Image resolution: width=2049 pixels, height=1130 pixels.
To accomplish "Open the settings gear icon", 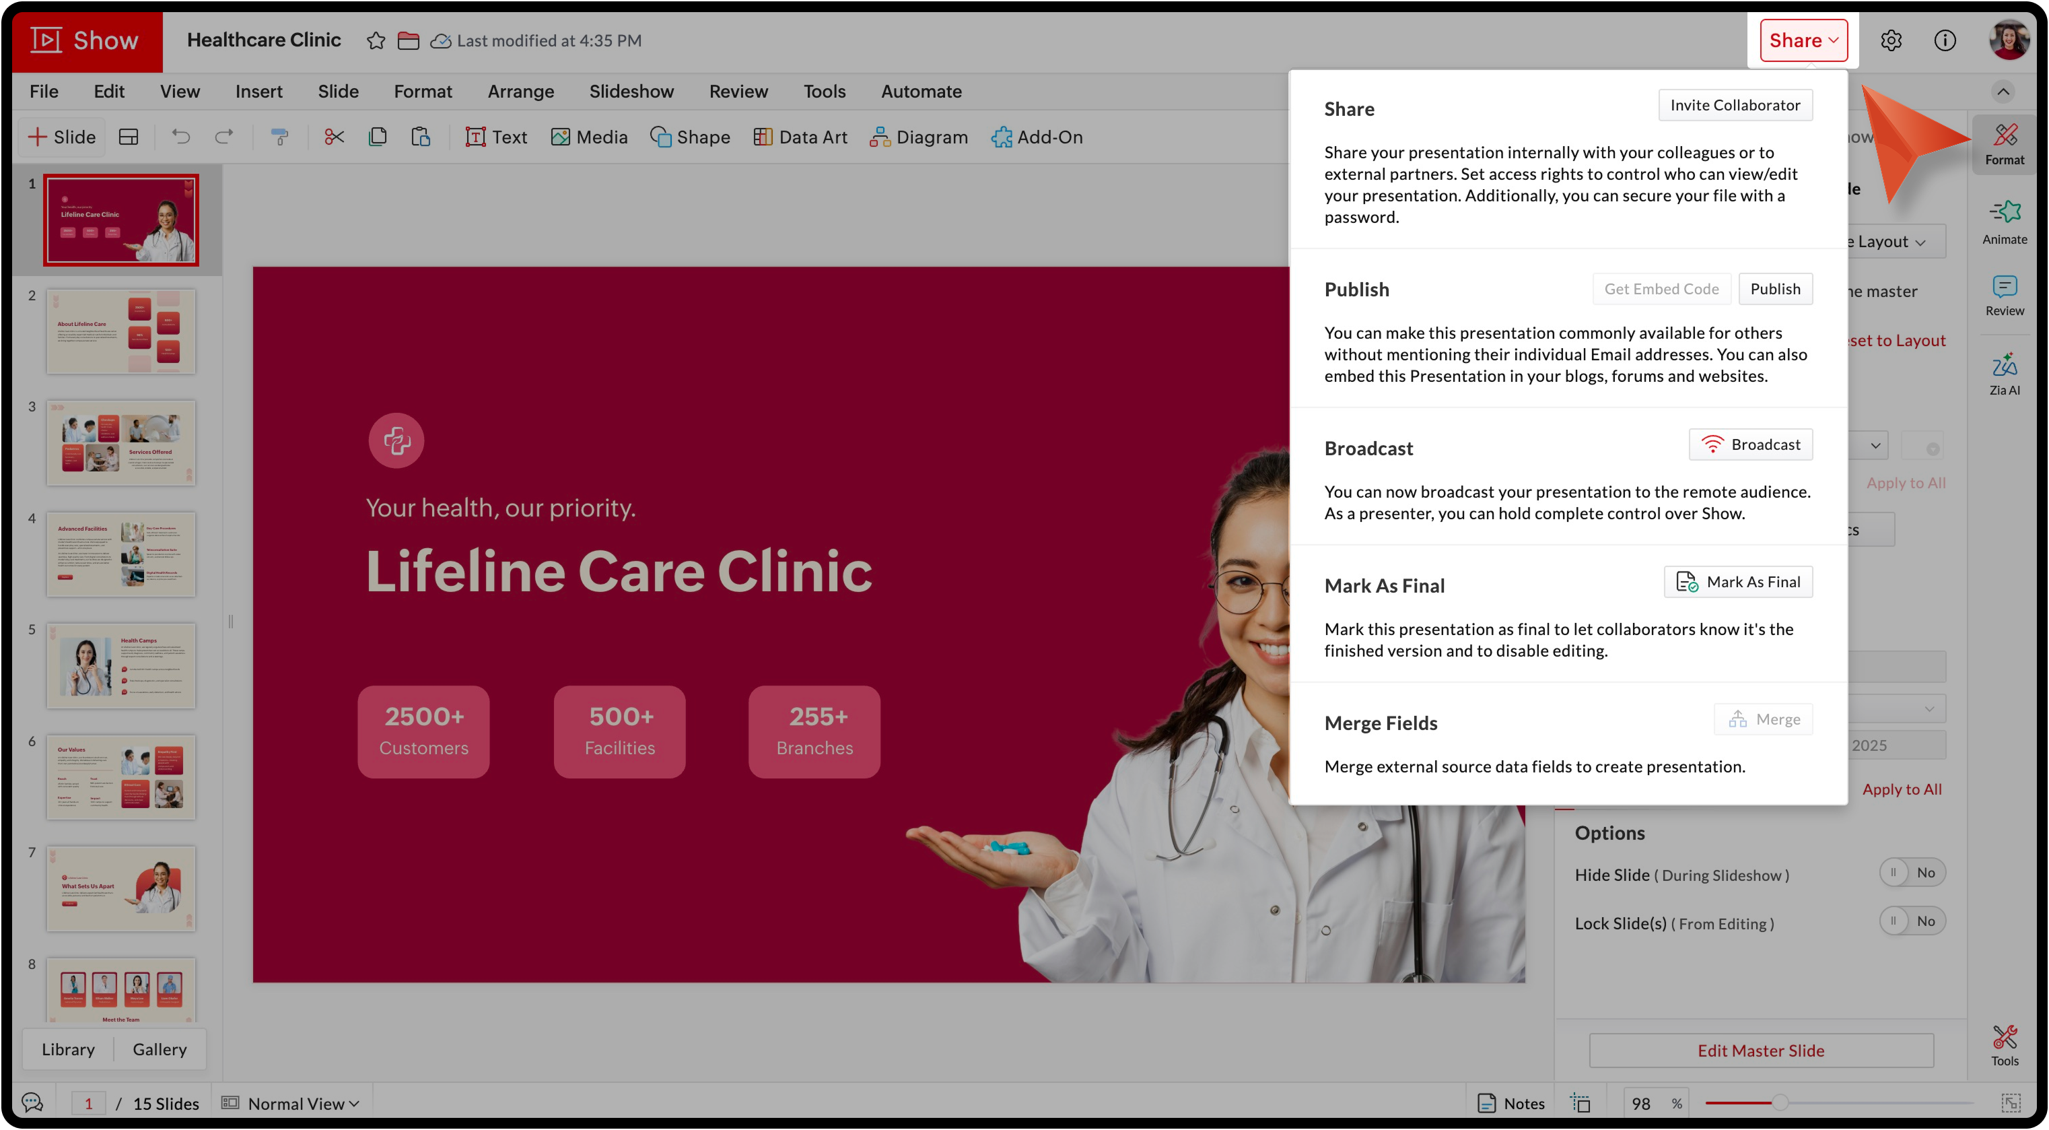I will click(1891, 40).
